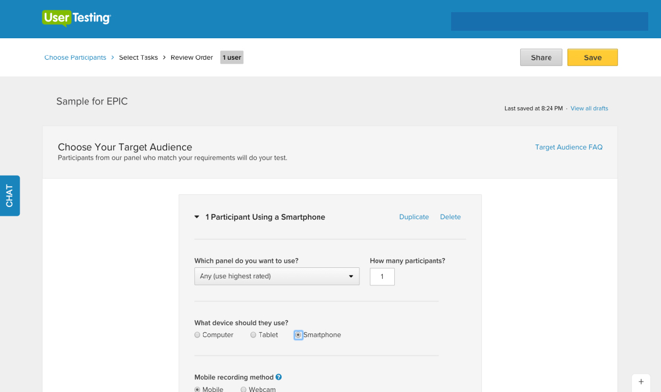Duplicate the participant group

coord(414,217)
